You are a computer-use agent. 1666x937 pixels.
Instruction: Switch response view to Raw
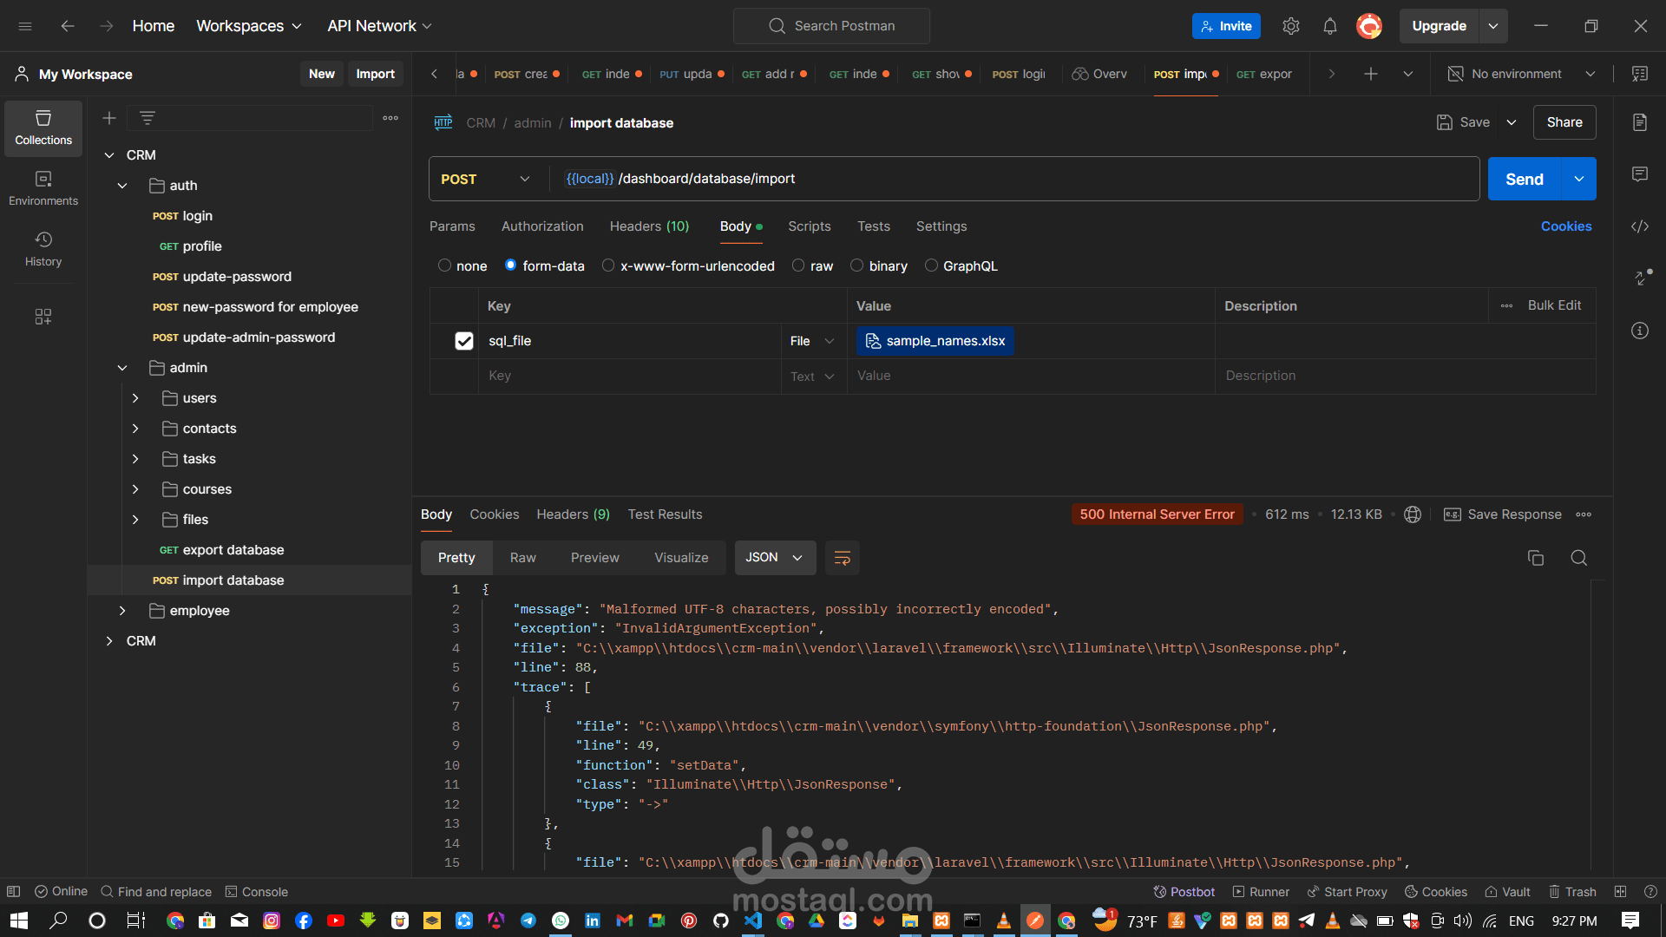coord(522,558)
